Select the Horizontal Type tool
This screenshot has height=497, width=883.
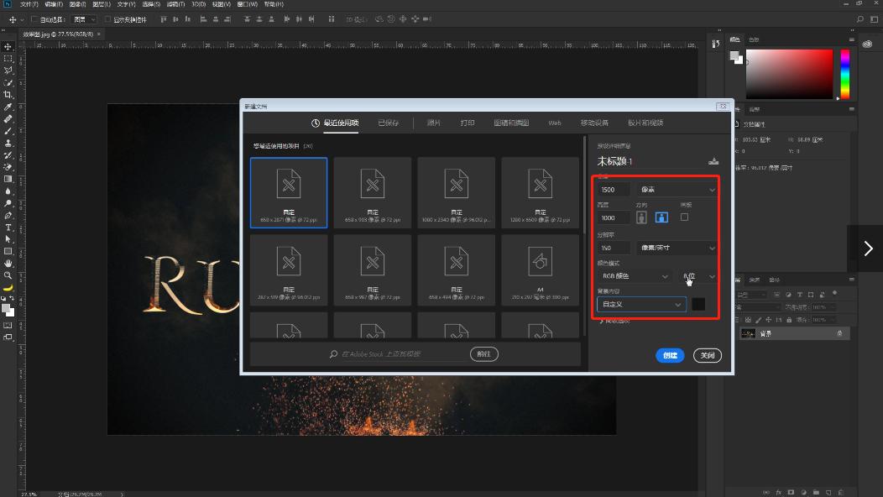tap(8, 228)
